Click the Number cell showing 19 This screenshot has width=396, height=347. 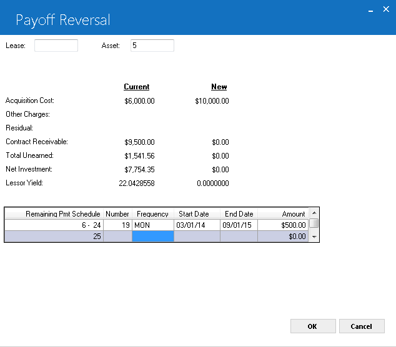point(117,225)
